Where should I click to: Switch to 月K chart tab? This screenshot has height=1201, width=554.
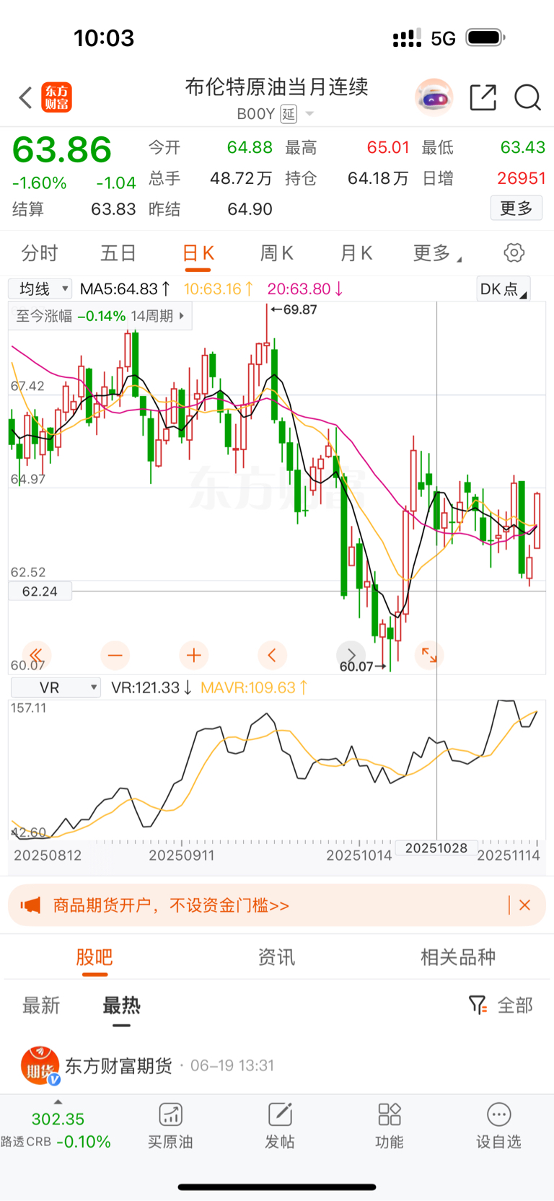tap(356, 253)
